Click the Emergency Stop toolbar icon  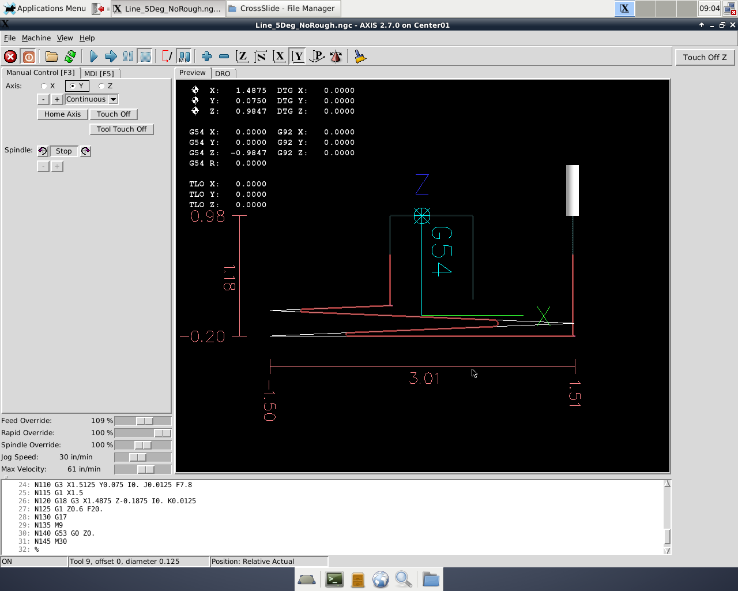tap(10, 56)
